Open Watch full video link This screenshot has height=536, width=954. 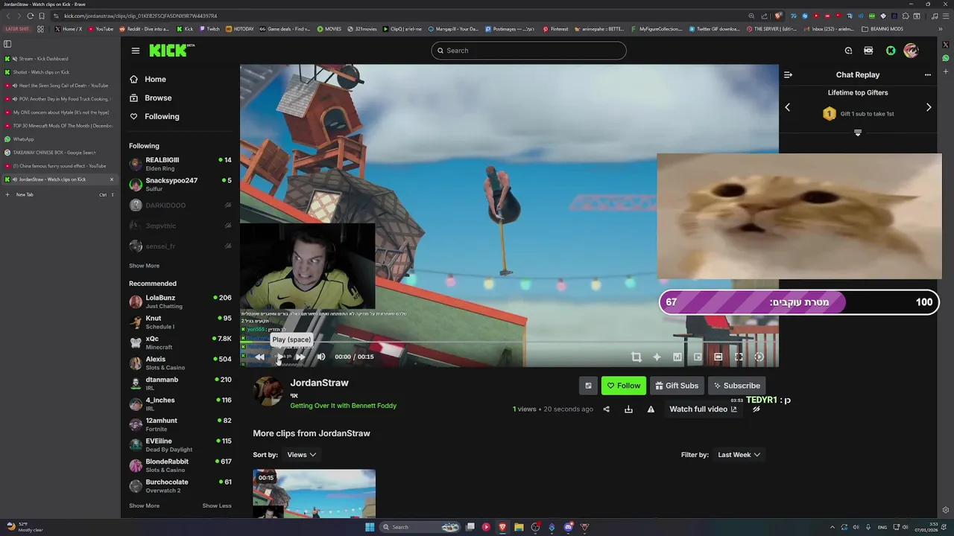pyautogui.click(x=703, y=409)
